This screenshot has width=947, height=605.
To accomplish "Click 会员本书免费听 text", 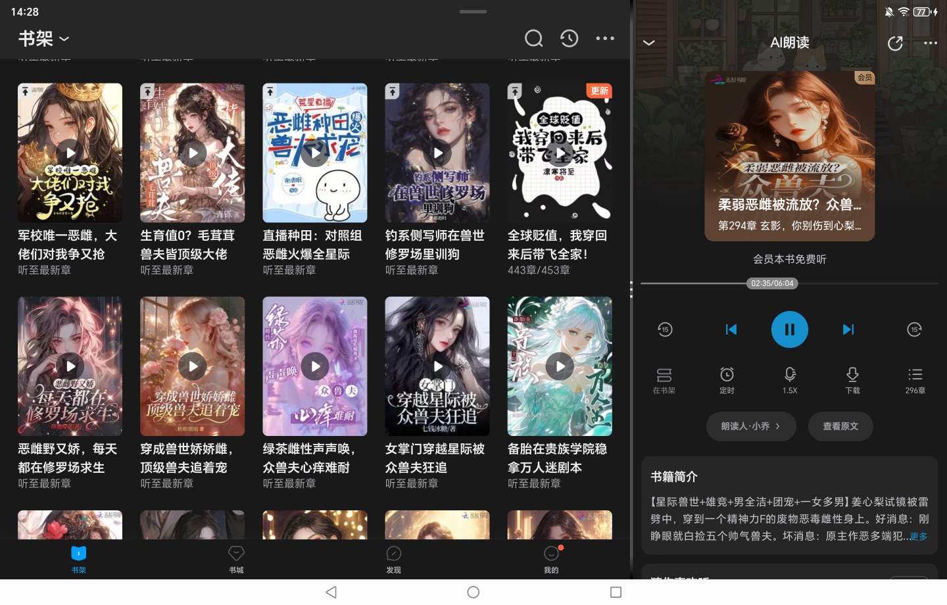I will [789, 259].
